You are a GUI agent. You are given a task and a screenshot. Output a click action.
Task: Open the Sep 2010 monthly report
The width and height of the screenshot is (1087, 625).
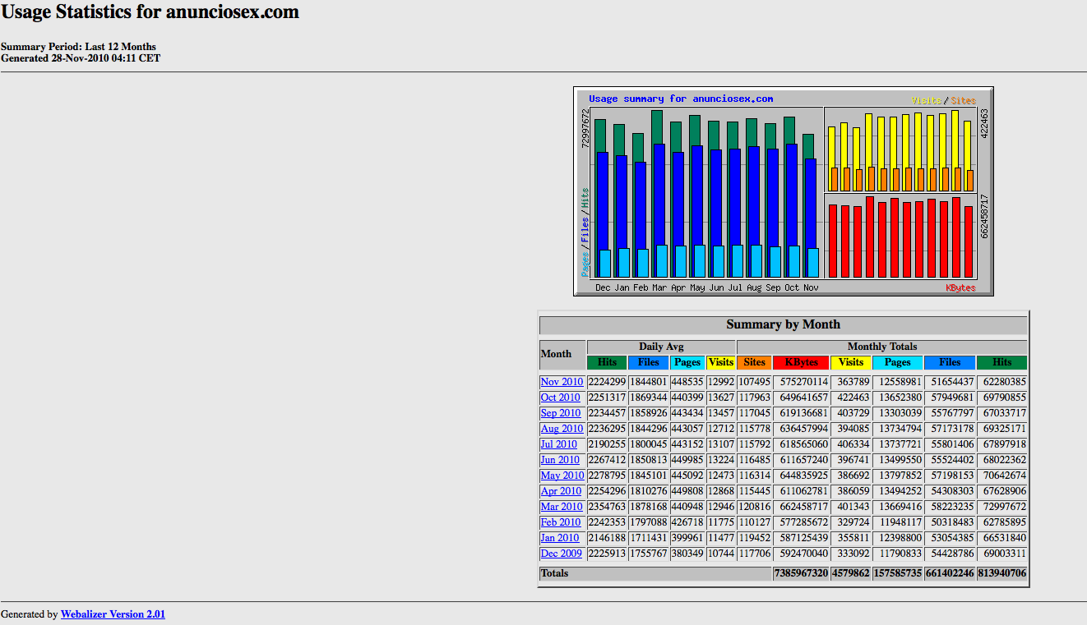(560, 413)
